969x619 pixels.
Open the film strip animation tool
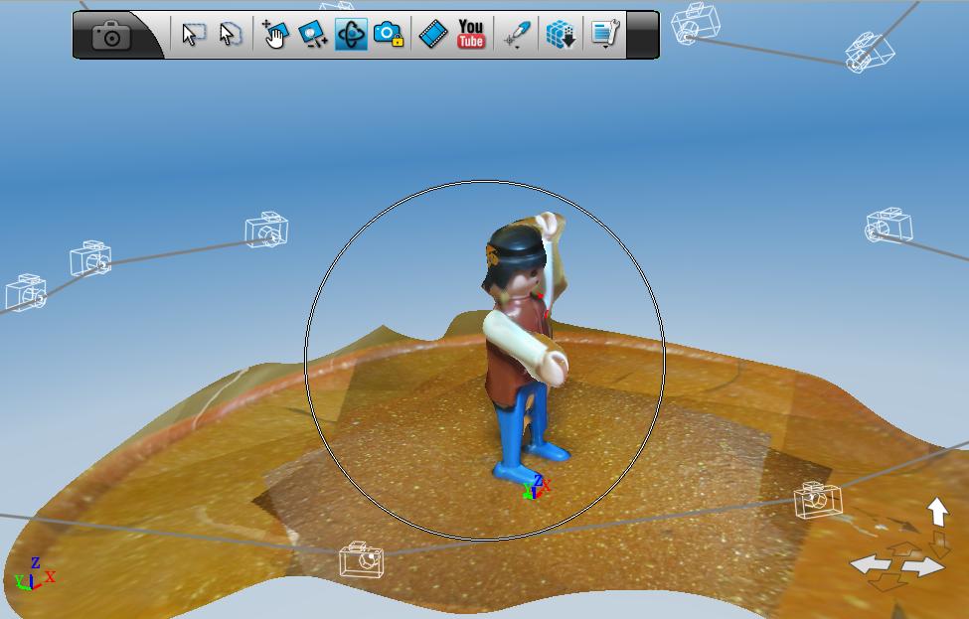pos(433,34)
